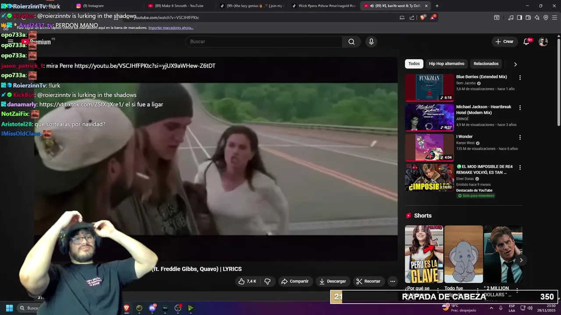
Task: Open the Windows Start menu
Action: pos(9,308)
